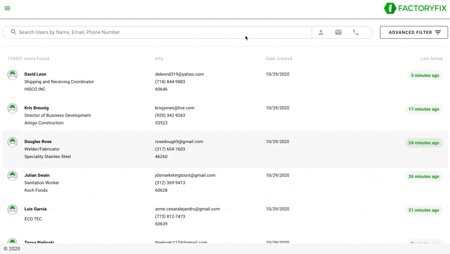Click the 24 minutes ago badge
450x254 pixels.
coord(424,143)
